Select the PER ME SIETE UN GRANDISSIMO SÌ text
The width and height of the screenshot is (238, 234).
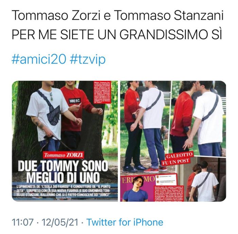click(x=117, y=34)
